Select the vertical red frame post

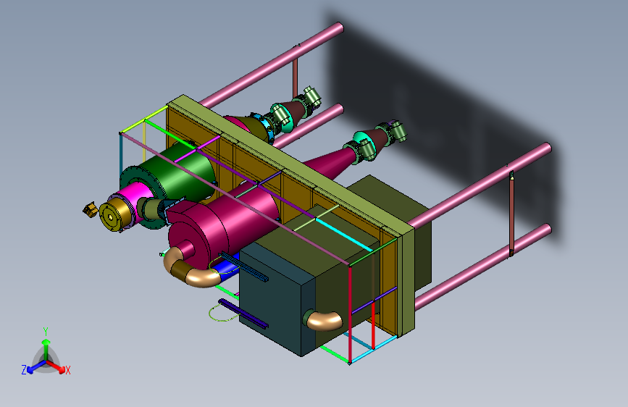tap(350, 314)
